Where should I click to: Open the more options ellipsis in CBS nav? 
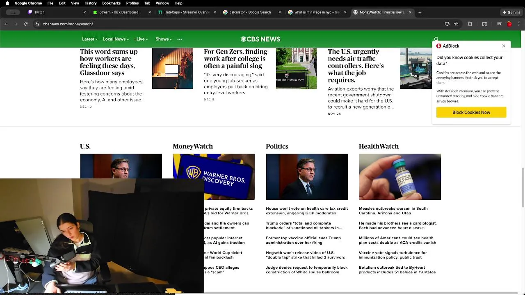(180, 39)
